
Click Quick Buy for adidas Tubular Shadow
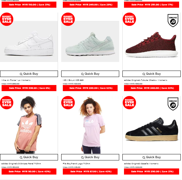152,74
